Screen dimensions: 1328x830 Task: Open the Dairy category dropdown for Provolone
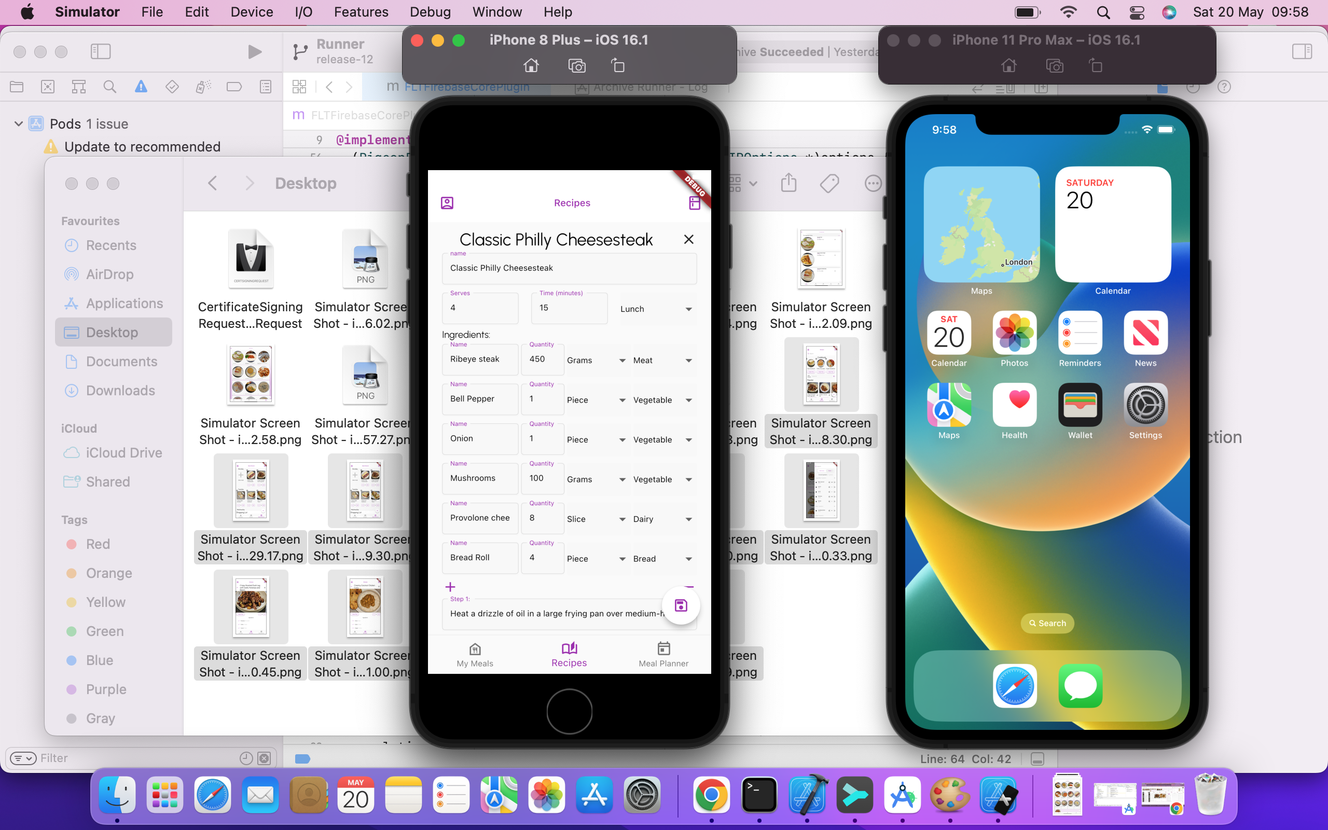tap(662, 519)
